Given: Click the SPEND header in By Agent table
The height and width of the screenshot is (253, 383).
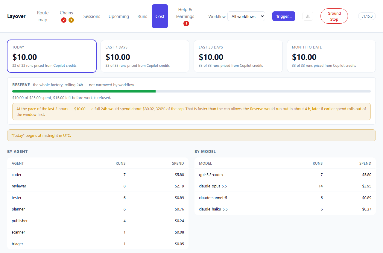Looking at the screenshot, I should (x=178, y=163).
